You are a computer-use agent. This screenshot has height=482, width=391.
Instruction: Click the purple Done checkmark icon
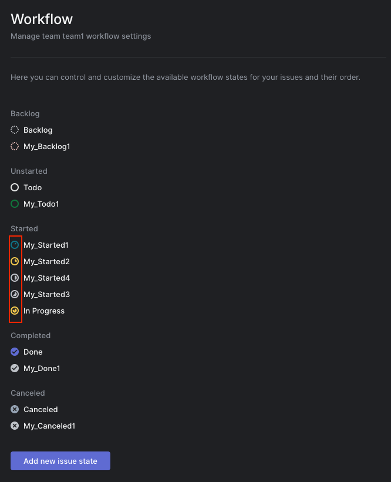tap(15, 352)
